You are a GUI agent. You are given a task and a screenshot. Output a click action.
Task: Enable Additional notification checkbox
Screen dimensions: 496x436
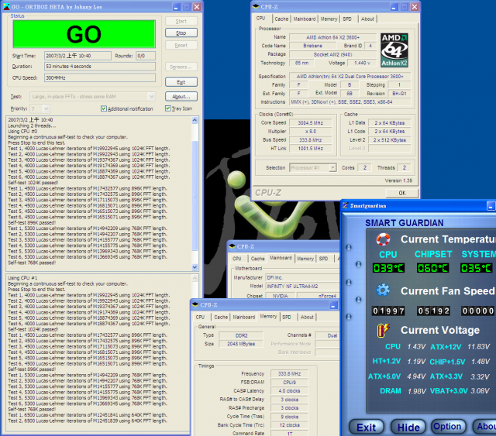(103, 108)
